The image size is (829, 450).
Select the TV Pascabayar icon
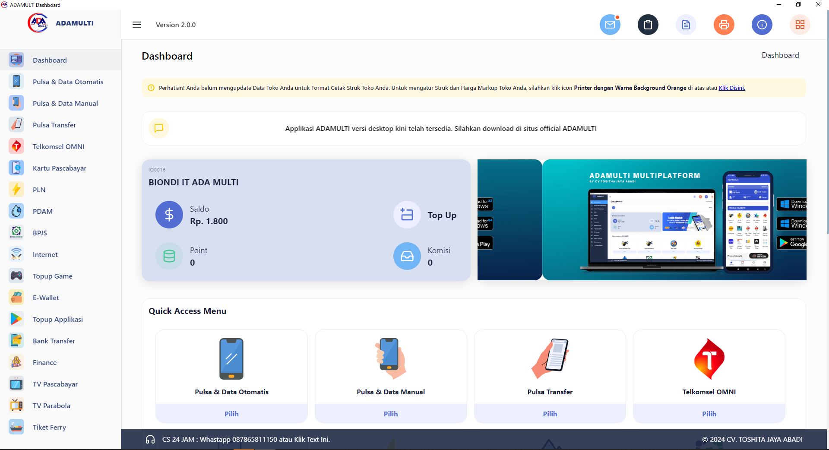tap(16, 383)
